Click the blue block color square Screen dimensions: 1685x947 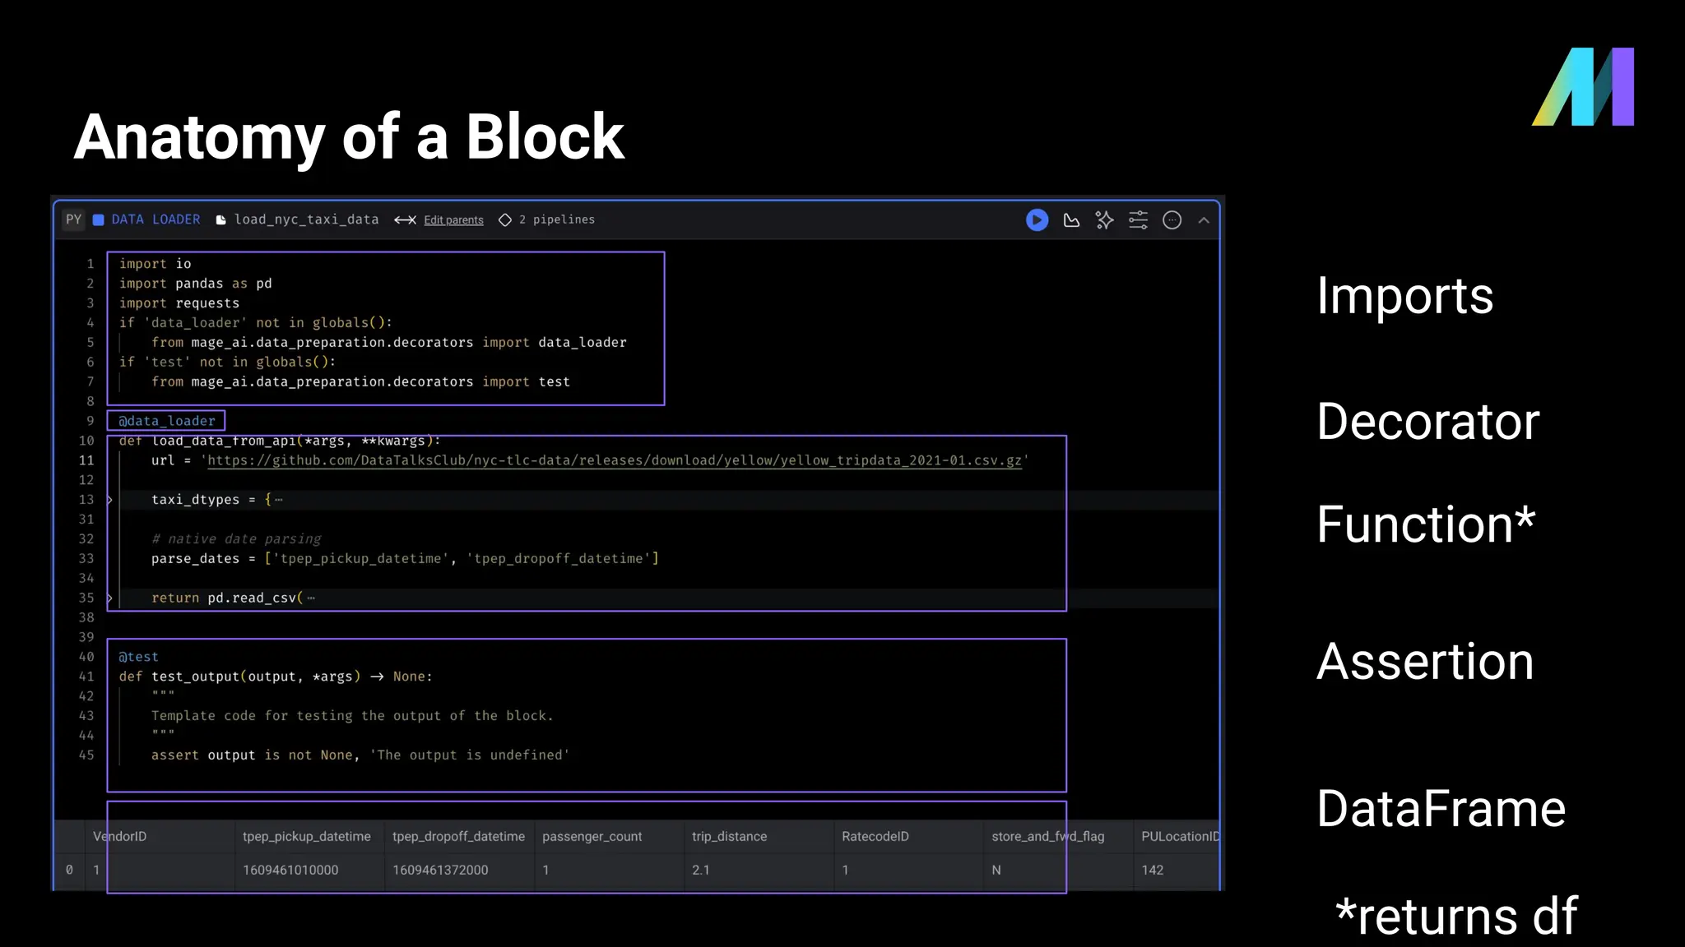[x=98, y=220]
